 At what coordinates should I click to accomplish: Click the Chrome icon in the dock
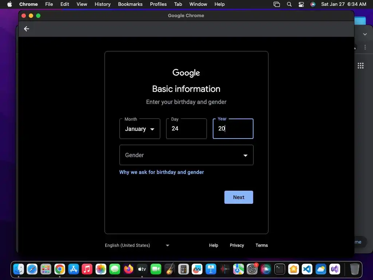click(60, 269)
